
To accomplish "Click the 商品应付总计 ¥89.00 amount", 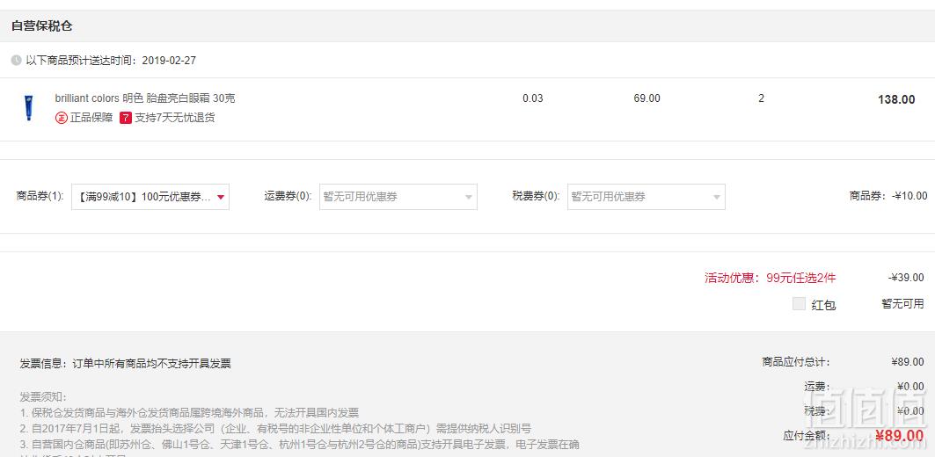I will pyautogui.click(x=908, y=362).
